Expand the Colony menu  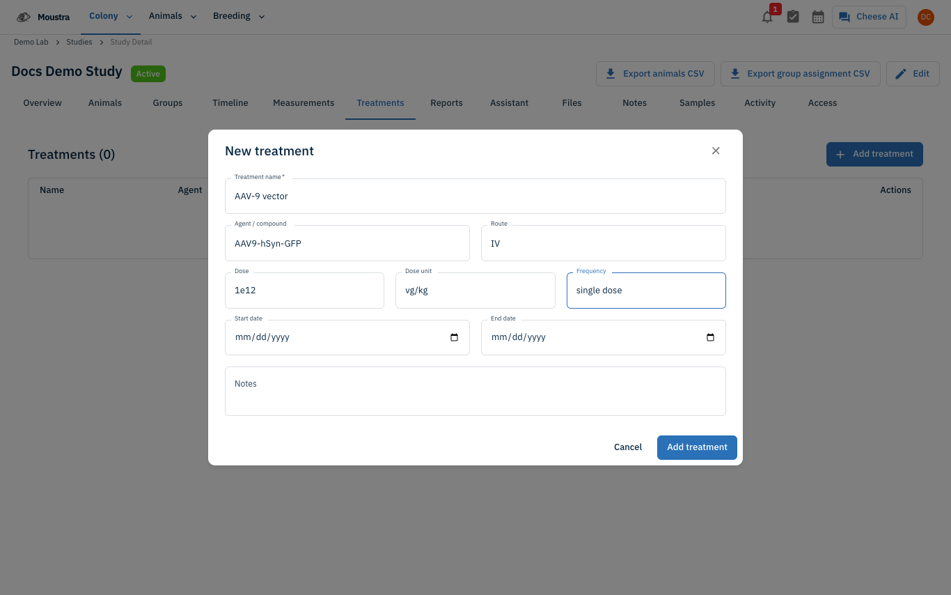coord(111,17)
